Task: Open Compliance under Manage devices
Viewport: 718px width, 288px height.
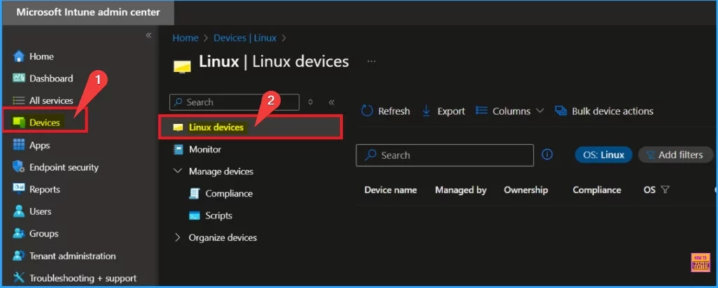Action: click(x=229, y=193)
